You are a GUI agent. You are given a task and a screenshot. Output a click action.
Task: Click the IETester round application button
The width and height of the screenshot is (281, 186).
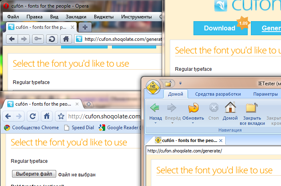(153, 88)
